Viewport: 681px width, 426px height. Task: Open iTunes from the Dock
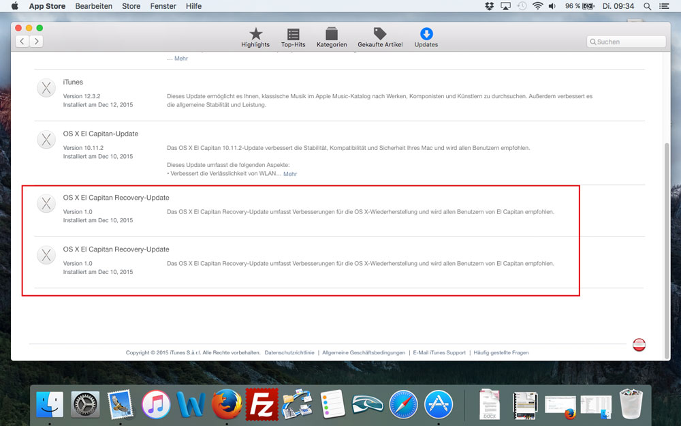(x=156, y=405)
